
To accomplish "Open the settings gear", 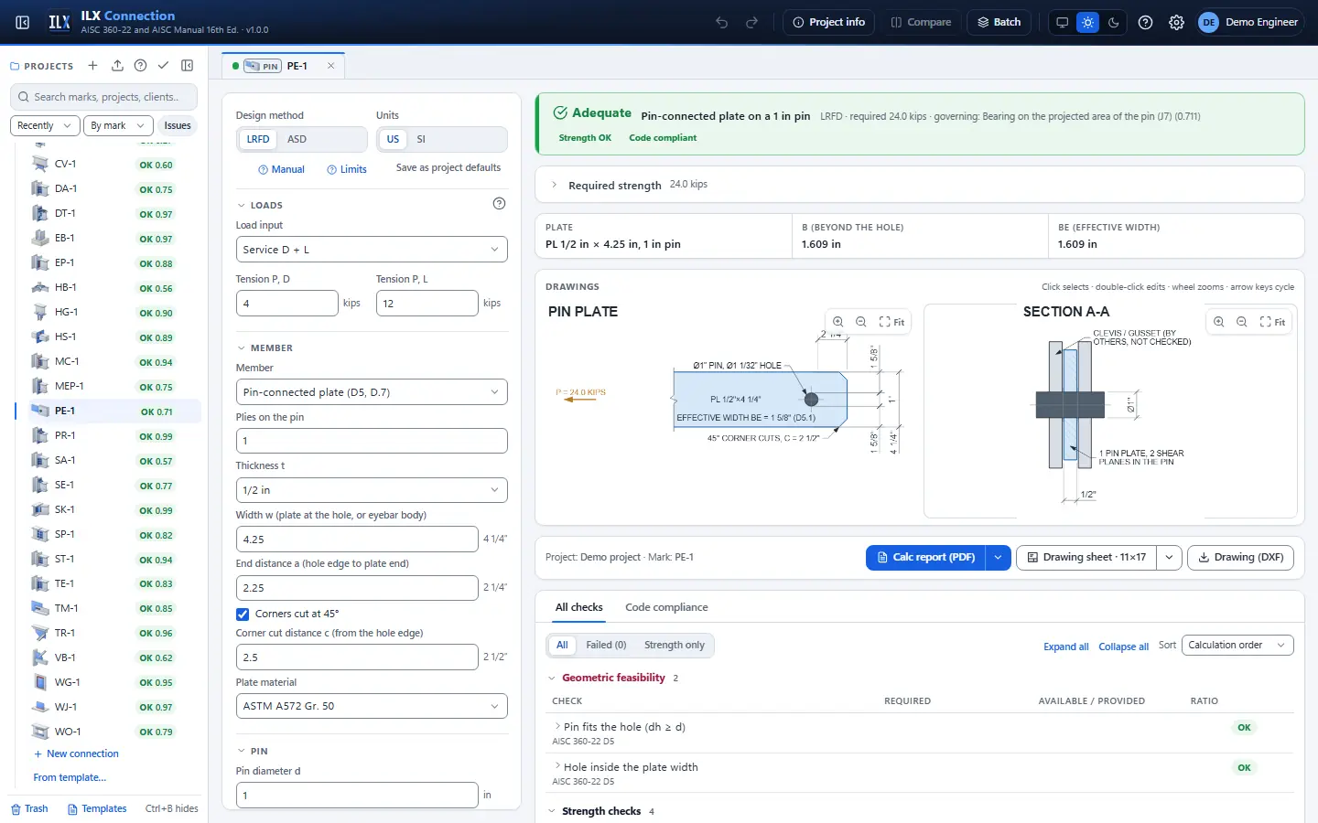I will click(x=1177, y=22).
